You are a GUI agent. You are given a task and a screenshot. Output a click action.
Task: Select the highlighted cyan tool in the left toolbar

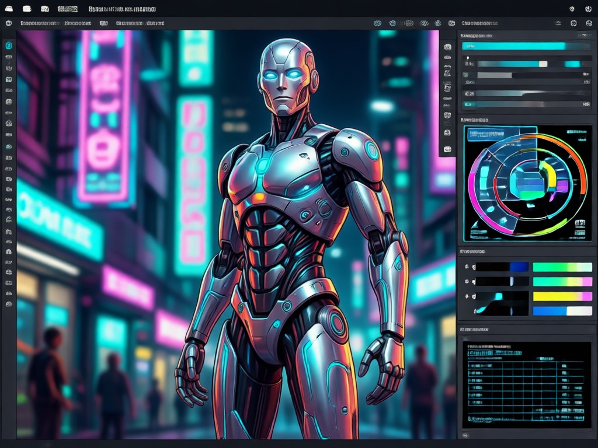tap(9, 45)
